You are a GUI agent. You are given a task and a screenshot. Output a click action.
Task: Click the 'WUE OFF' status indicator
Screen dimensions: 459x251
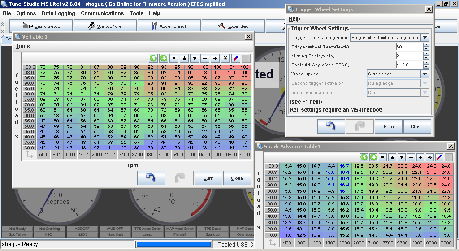[115, 229]
